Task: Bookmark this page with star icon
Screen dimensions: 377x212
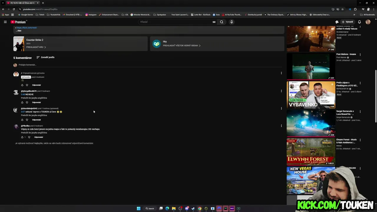Action: 343,9
